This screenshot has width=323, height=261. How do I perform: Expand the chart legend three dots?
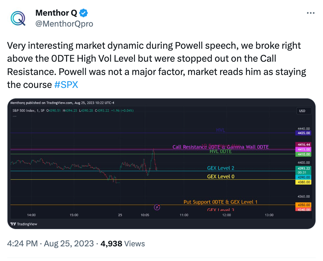(x=14, y=116)
